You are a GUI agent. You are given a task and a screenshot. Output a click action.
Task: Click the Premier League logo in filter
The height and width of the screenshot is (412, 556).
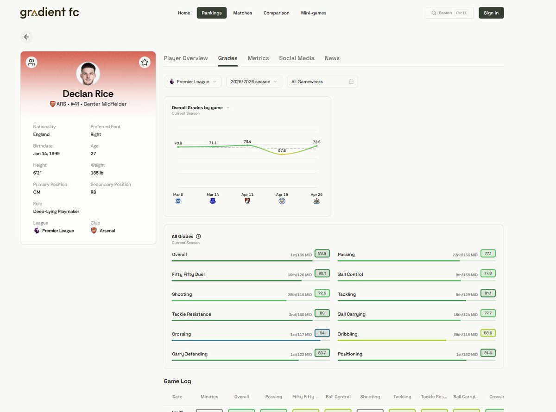(x=172, y=81)
